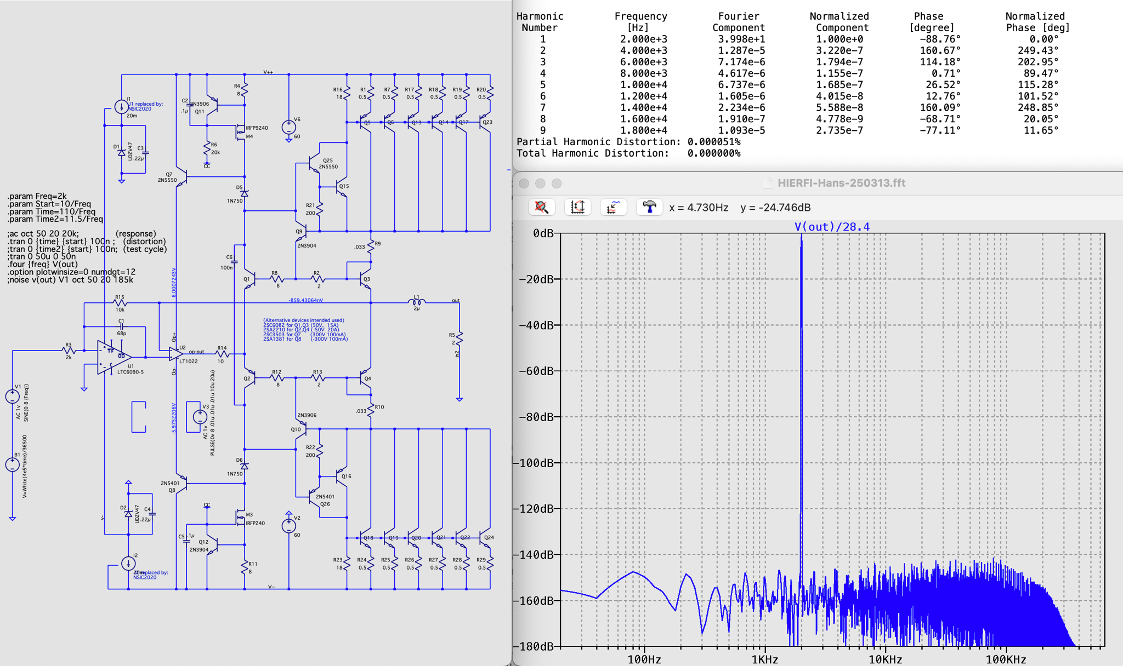Viewport: 1123px width, 666px height.
Task: Click the L1 2µ inductor symbol
Action: coord(417,302)
